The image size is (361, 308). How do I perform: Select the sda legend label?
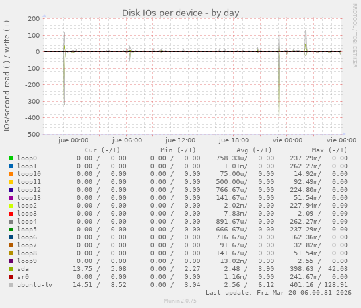point(23,269)
